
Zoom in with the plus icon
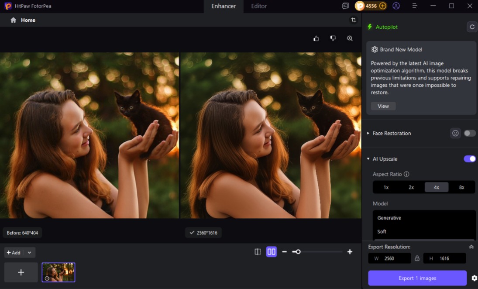click(350, 252)
